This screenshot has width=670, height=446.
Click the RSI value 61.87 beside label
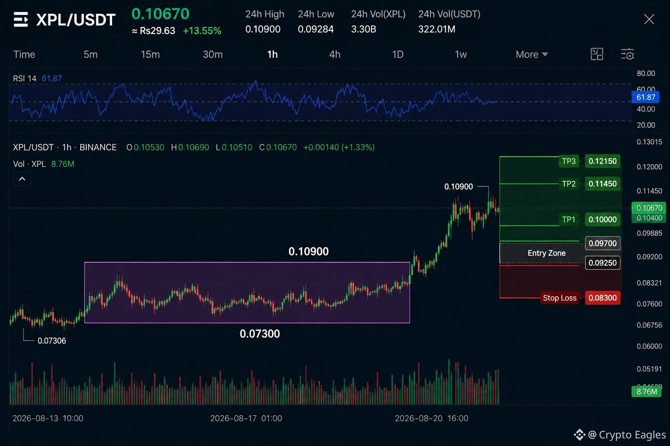52,78
